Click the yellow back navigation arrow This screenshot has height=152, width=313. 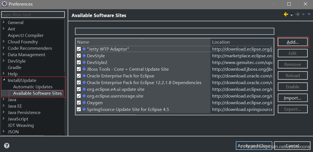click(286, 14)
